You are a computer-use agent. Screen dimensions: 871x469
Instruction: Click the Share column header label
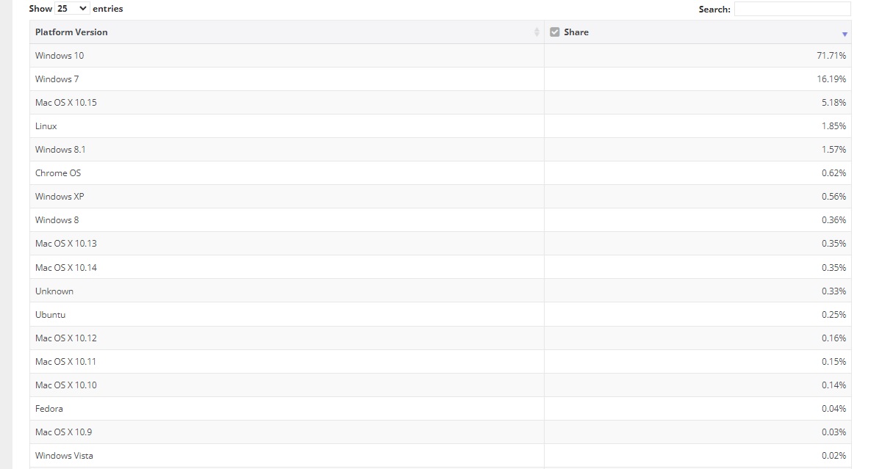click(576, 32)
